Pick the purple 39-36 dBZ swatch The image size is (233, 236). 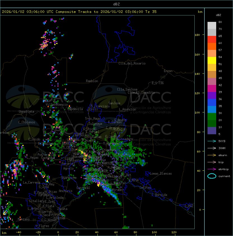click(212, 95)
